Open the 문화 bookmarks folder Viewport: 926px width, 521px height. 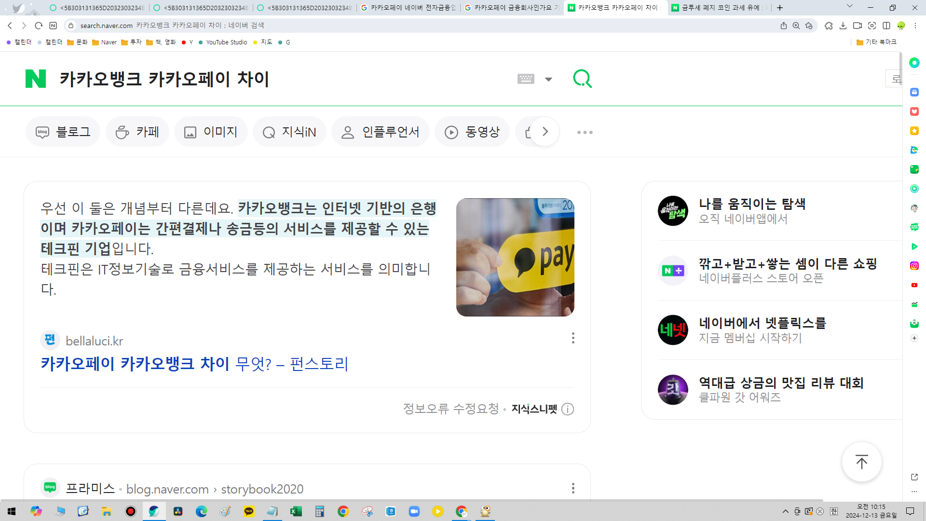(x=77, y=42)
